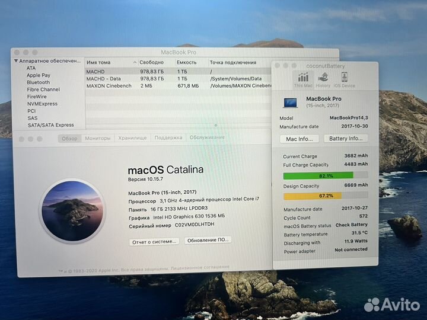Viewport: 427px width, 320px height.
Task: Click the Full Charge Capacity 4483 mAh value
Action: pos(356,164)
